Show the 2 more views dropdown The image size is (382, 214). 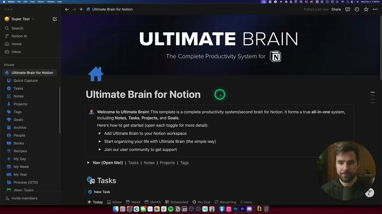pyautogui.click(x=247, y=202)
